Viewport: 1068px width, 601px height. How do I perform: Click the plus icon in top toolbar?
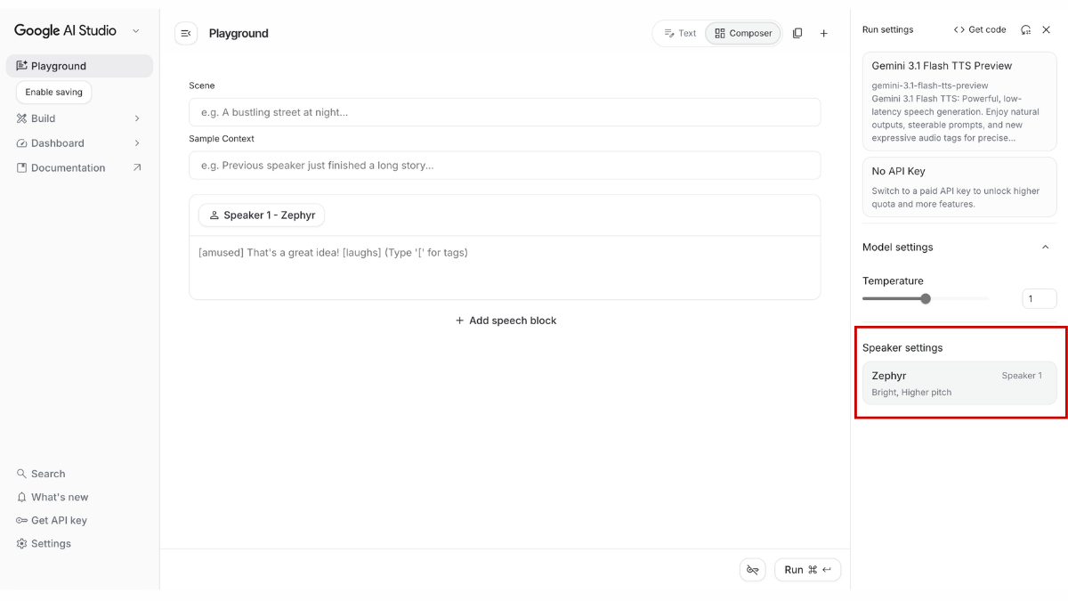click(823, 33)
